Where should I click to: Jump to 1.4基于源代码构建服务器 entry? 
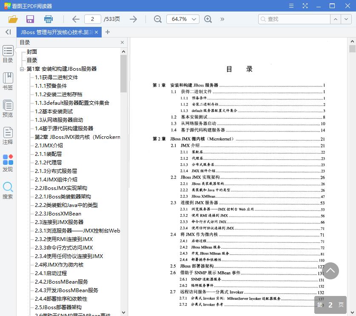[64, 129]
